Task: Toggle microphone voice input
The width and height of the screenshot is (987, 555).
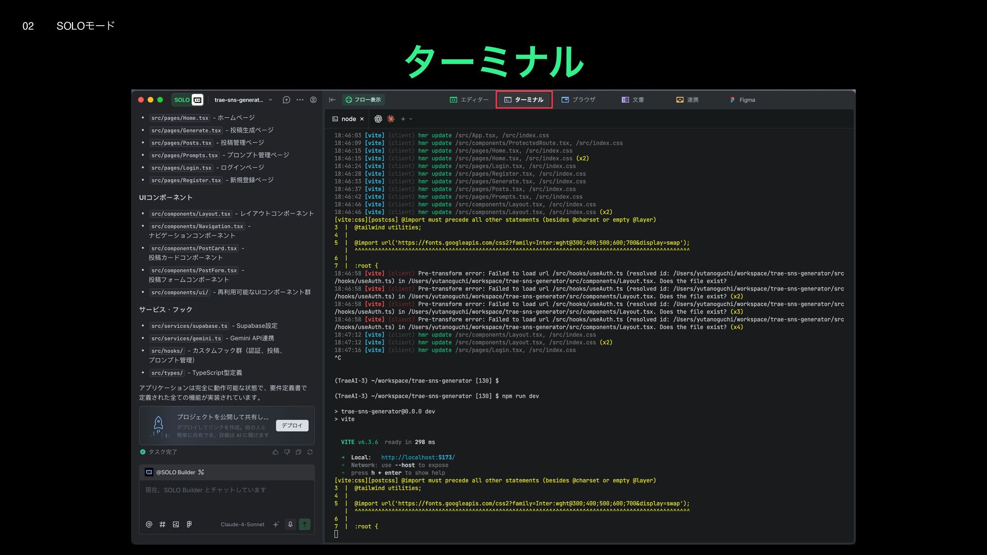Action: pos(290,524)
